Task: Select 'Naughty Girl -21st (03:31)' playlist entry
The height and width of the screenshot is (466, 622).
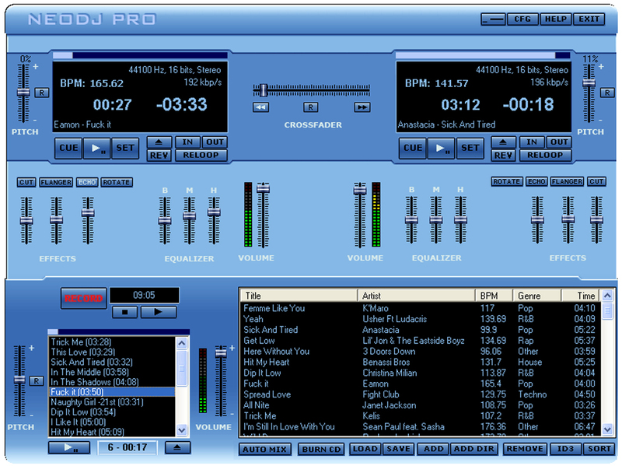Action: pyautogui.click(x=112, y=402)
